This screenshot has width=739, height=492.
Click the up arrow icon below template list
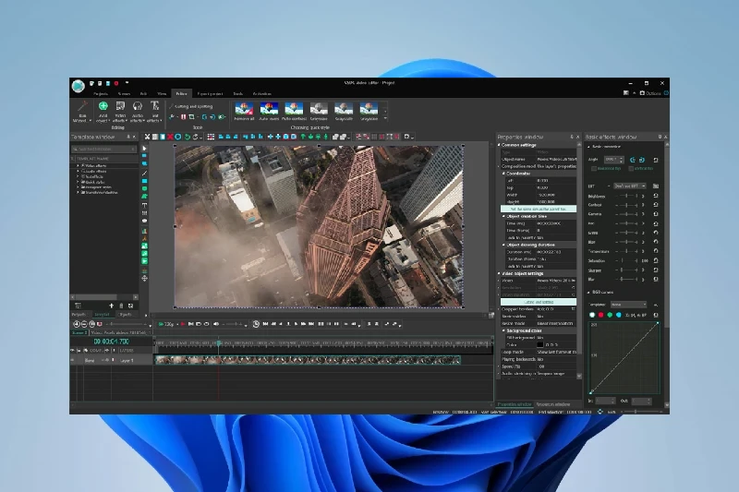[x=112, y=306]
